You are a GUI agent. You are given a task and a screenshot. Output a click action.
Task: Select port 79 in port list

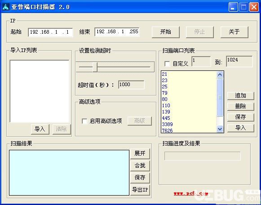(x=189, y=93)
